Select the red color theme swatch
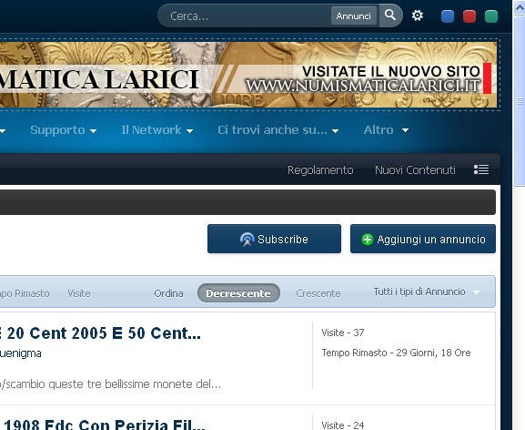Image resolution: width=525 pixels, height=430 pixels. coord(469,16)
